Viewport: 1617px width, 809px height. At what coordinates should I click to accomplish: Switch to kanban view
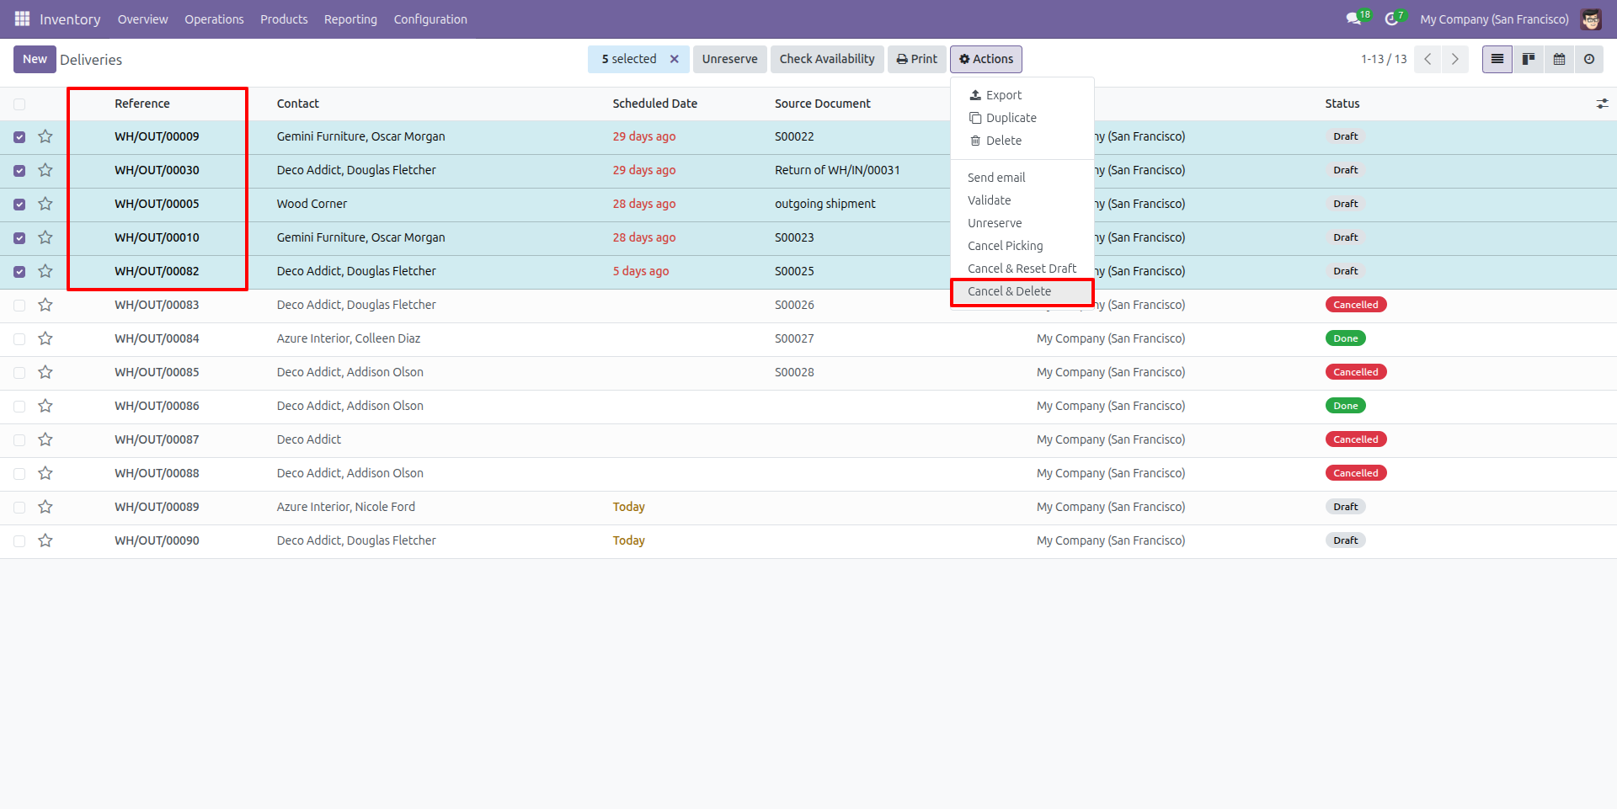pos(1528,59)
